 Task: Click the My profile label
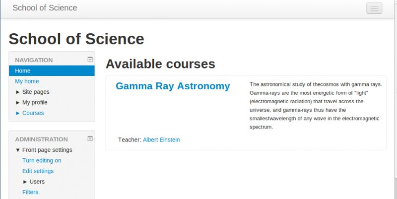(35, 102)
